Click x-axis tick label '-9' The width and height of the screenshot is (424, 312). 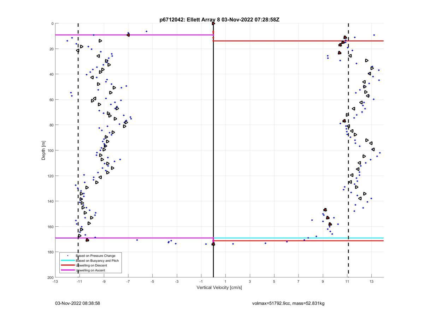pos(104,282)
